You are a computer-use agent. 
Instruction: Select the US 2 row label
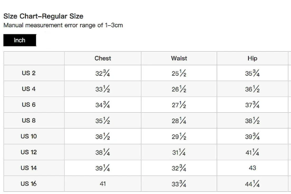[29, 73]
